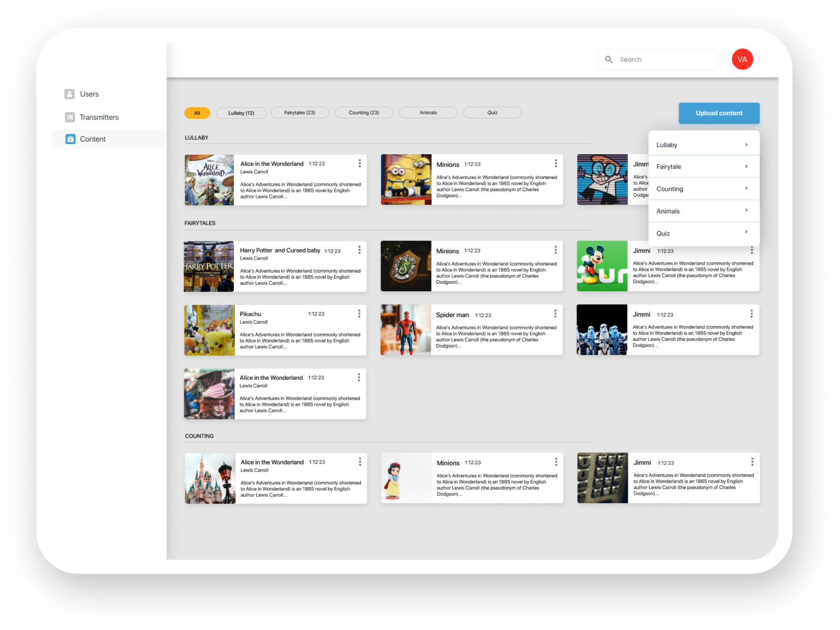This screenshot has width=840, height=630.
Task: Expand the Animals submenu chevron
Action: point(746,210)
